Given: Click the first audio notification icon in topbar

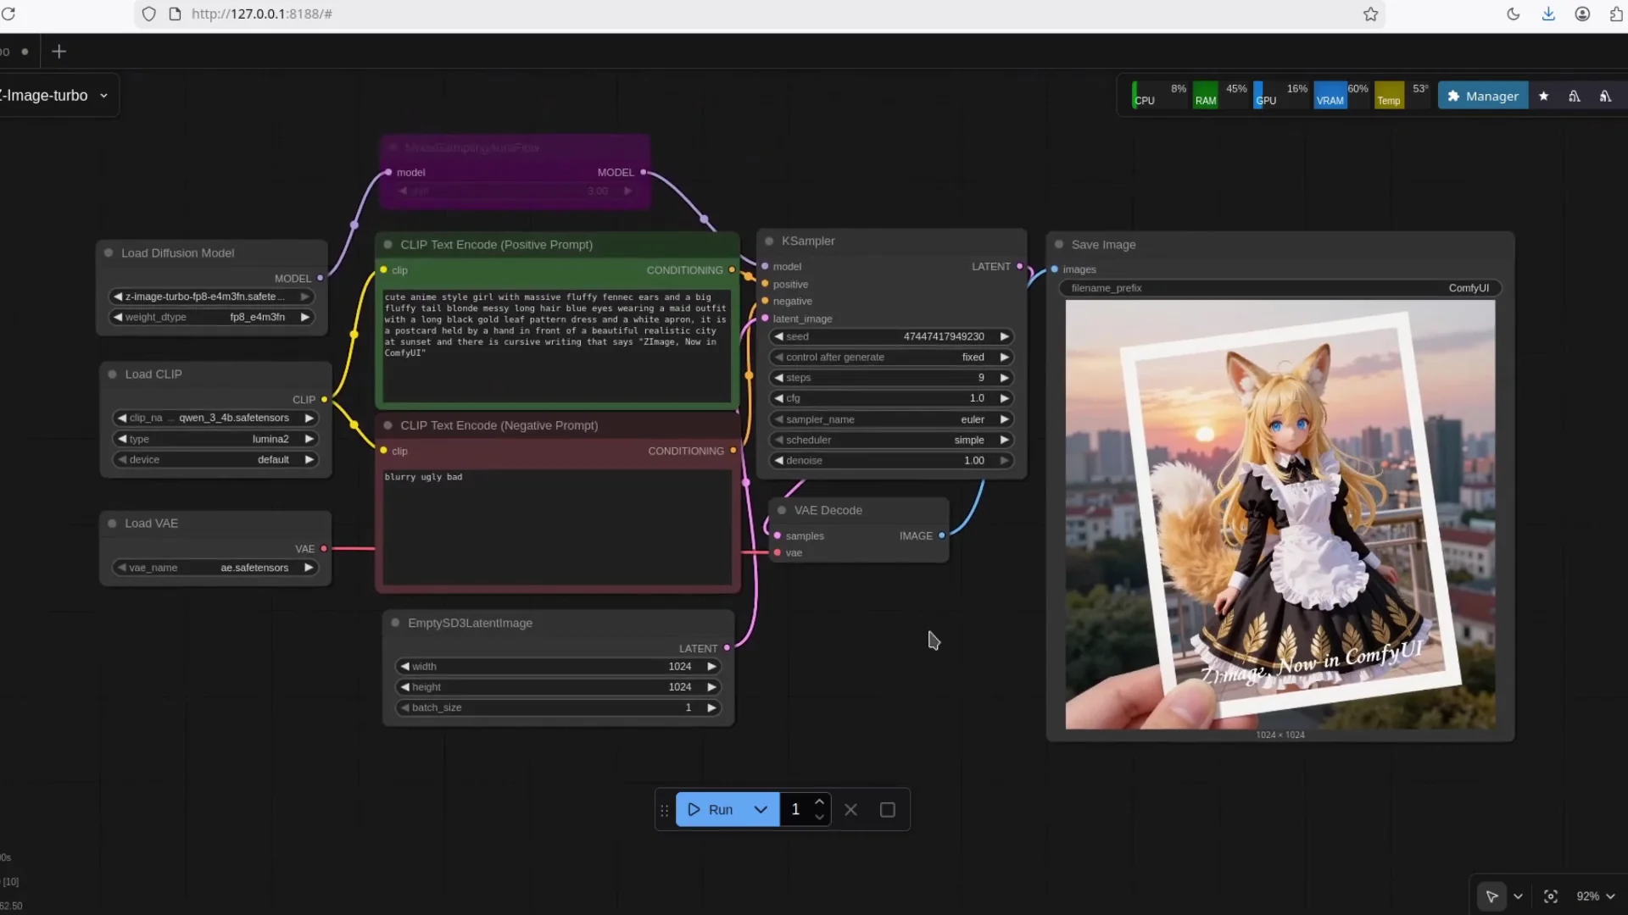Looking at the screenshot, I should click(x=1574, y=96).
